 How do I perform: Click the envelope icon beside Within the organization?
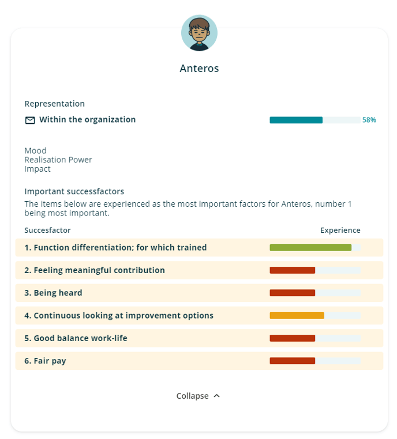click(x=30, y=120)
